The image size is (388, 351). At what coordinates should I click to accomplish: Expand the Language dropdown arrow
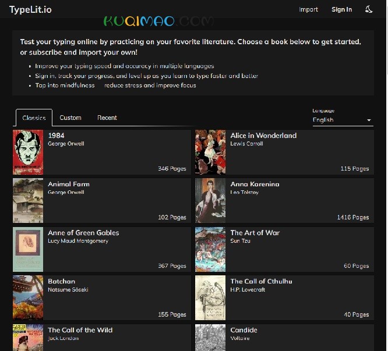click(x=369, y=120)
